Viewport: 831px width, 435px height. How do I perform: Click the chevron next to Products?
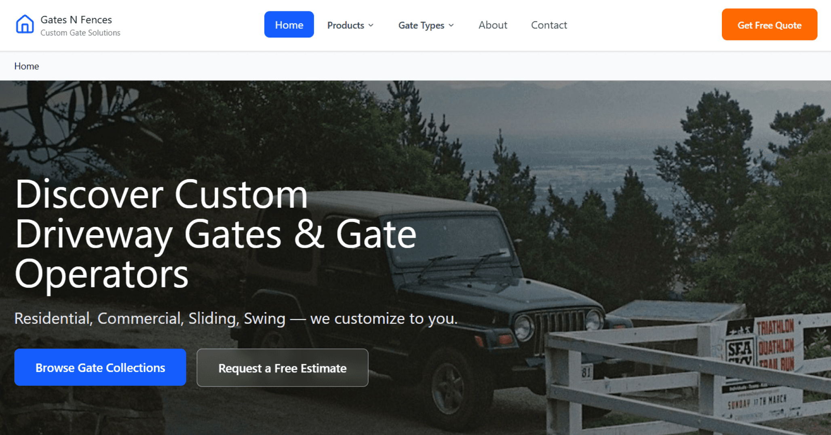click(371, 25)
